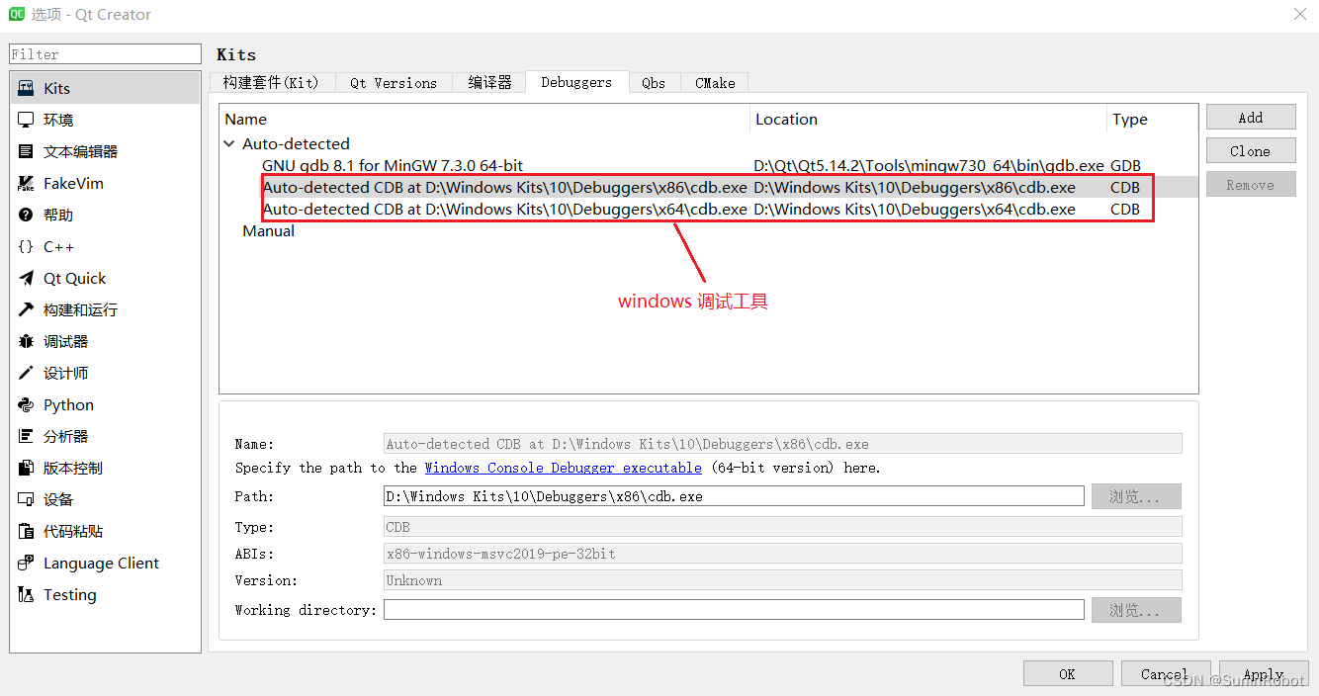Screen dimensions: 1319x696
Task: Open the 调试器 bug icon
Action: [x=26, y=341]
